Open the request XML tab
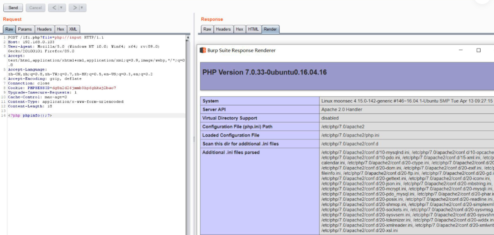The width and height of the screenshot is (494, 235). (x=73, y=29)
